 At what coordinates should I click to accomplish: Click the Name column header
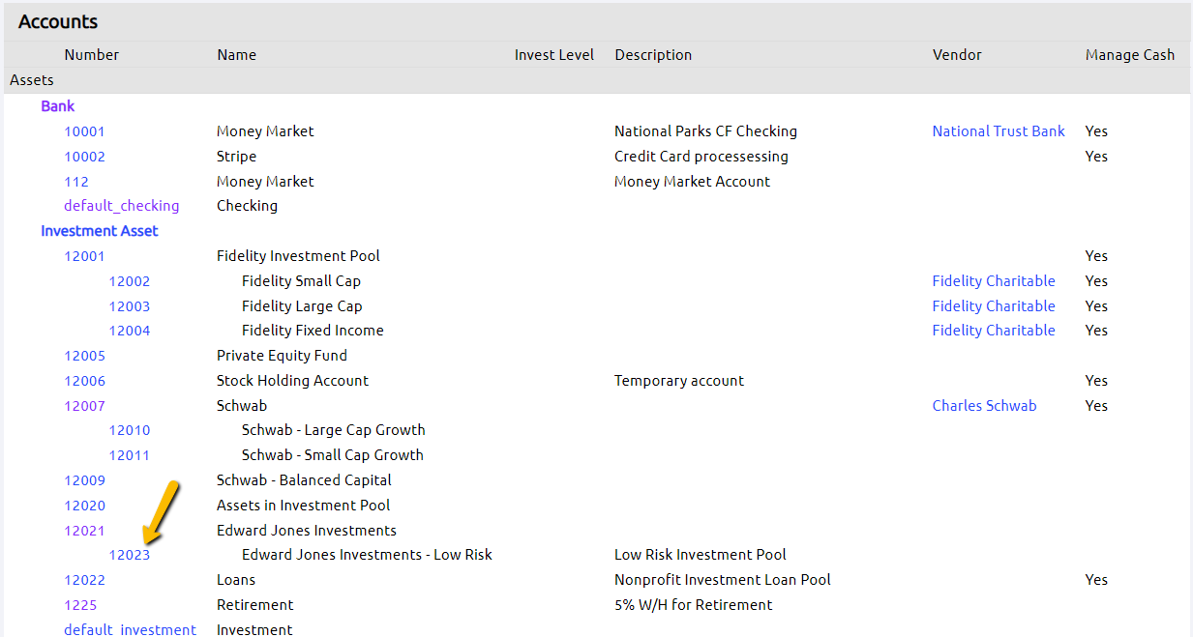[x=236, y=55]
